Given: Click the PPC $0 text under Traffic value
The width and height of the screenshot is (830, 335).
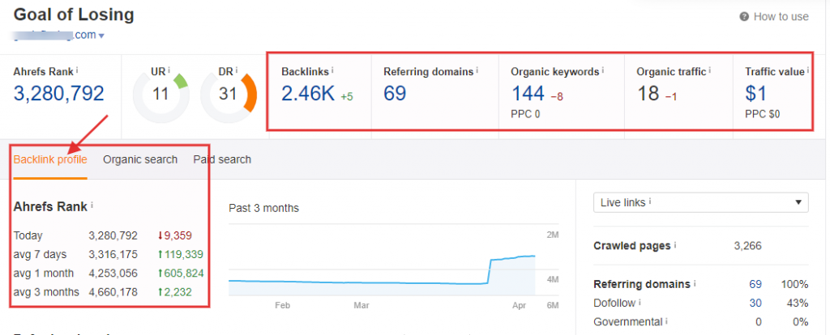Looking at the screenshot, I should 762,113.
